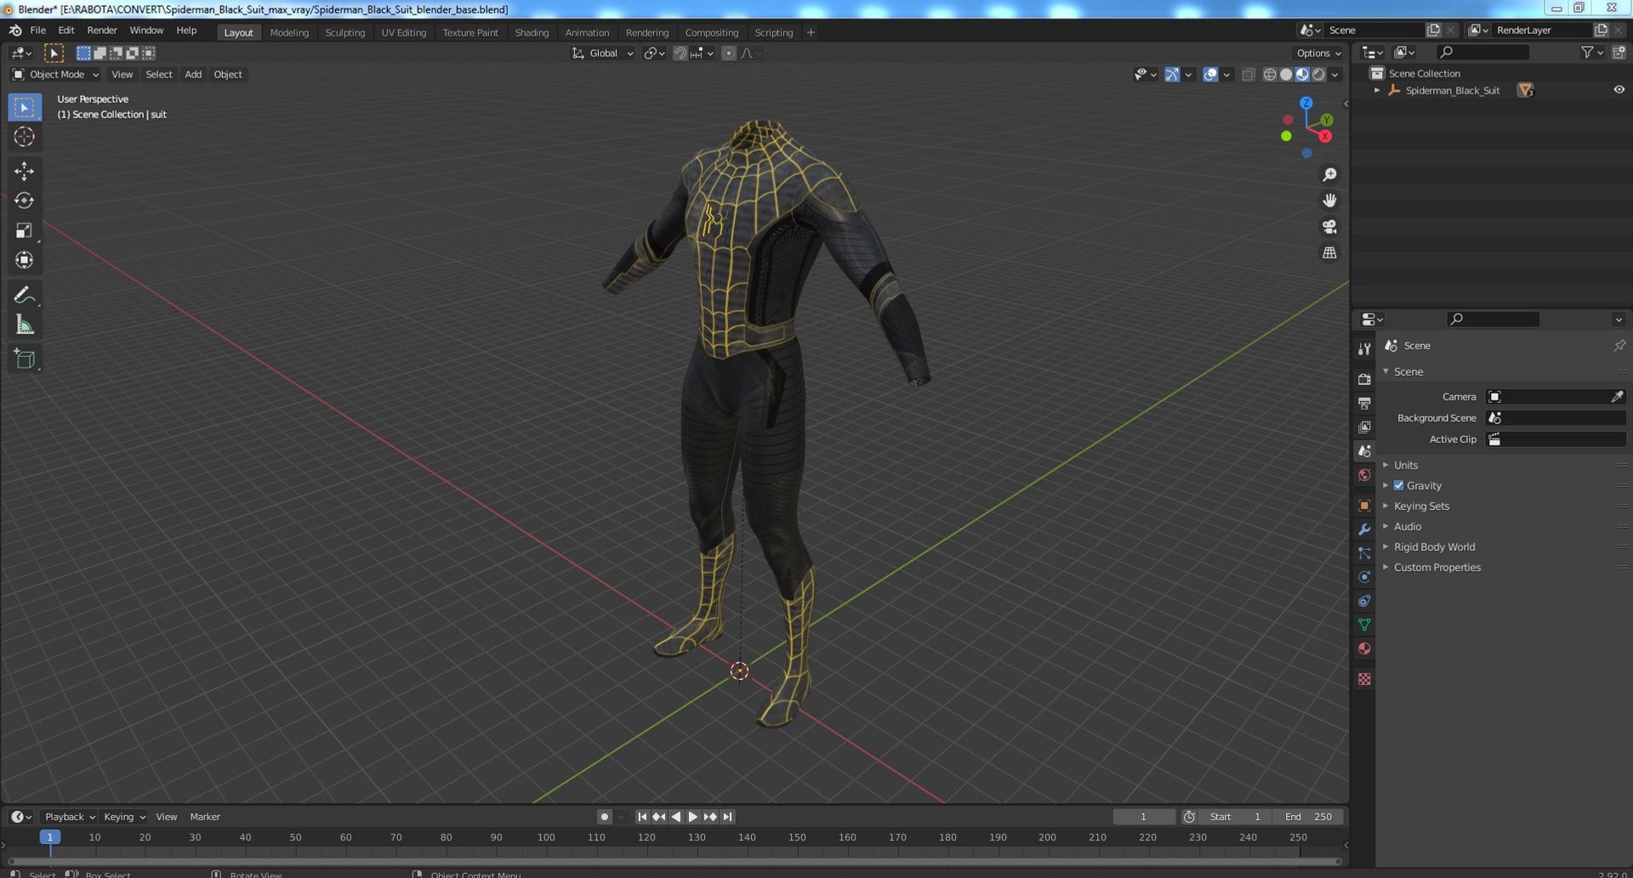The image size is (1633, 878).
Task: Select the Rotate tool
Action: 24,201
